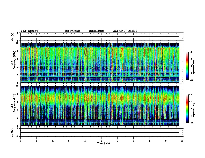Click inside the ch.2 spectrogram panel
205x158 pixels.
(x=100, y=106)
